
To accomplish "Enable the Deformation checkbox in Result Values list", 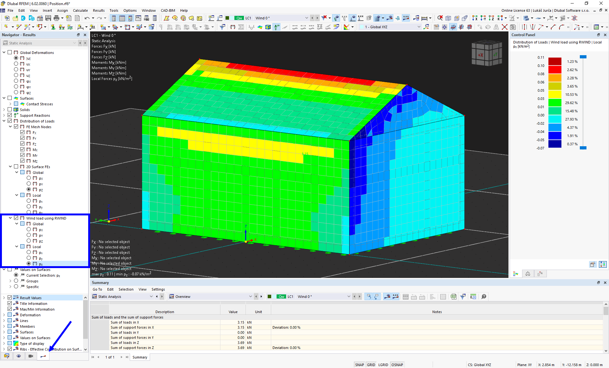I will coord(10,315).
